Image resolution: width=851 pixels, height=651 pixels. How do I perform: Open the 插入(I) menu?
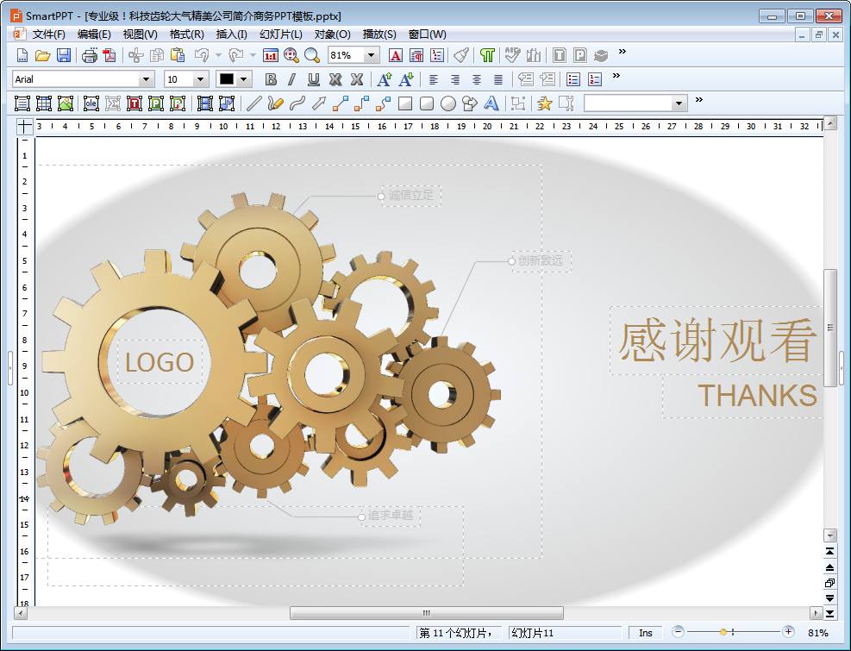tap(231, 34)
